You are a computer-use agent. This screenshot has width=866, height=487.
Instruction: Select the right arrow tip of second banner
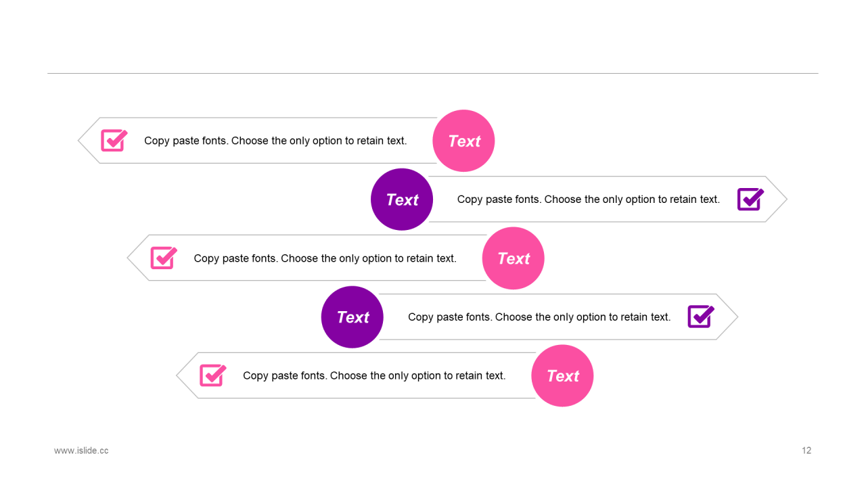tap(777, 200)
